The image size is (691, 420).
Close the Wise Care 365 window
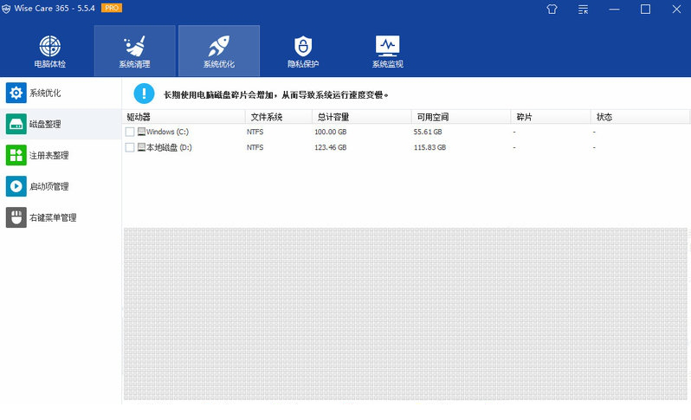[x=676, y=10]
